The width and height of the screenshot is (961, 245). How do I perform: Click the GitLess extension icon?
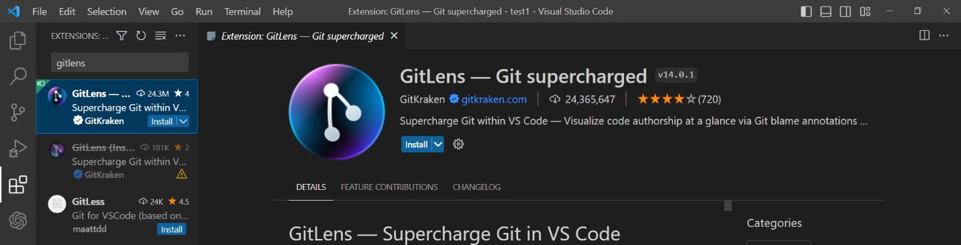(57, 203)
